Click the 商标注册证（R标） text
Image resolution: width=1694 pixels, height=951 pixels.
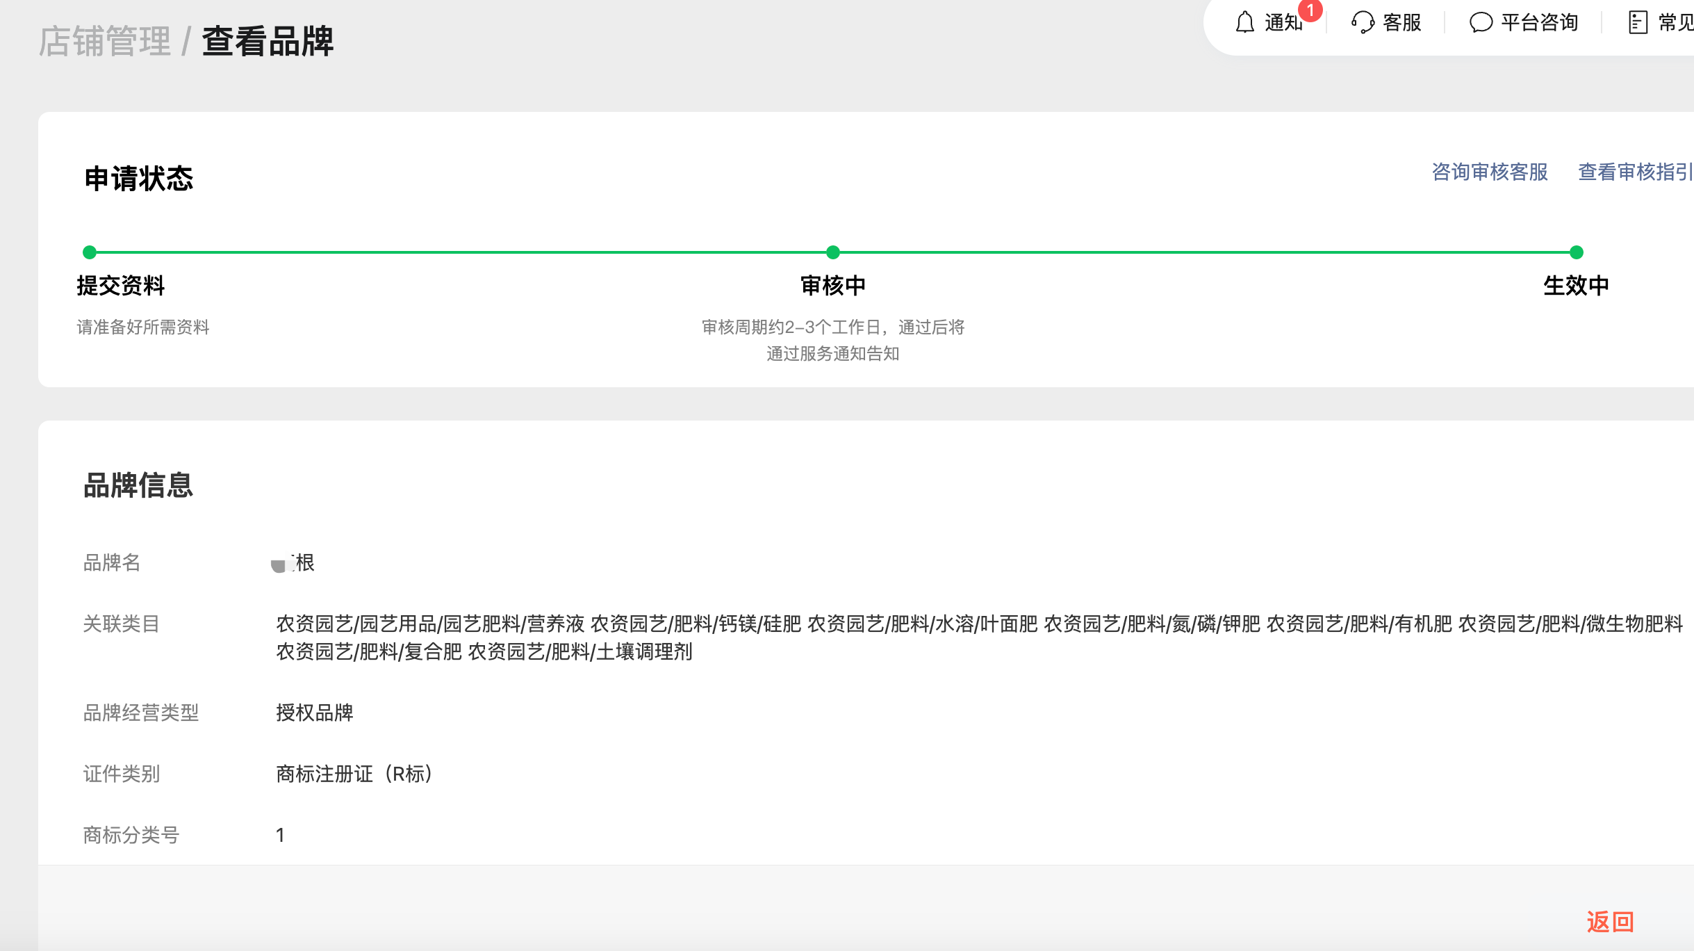(354, 774)
